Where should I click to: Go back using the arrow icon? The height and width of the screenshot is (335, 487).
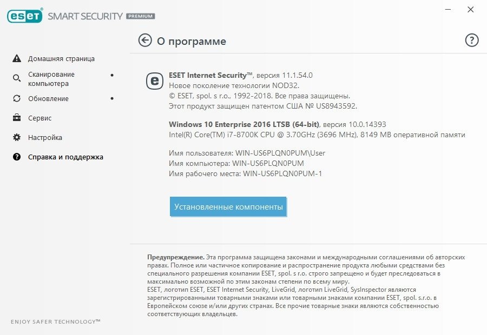(145, 41)
